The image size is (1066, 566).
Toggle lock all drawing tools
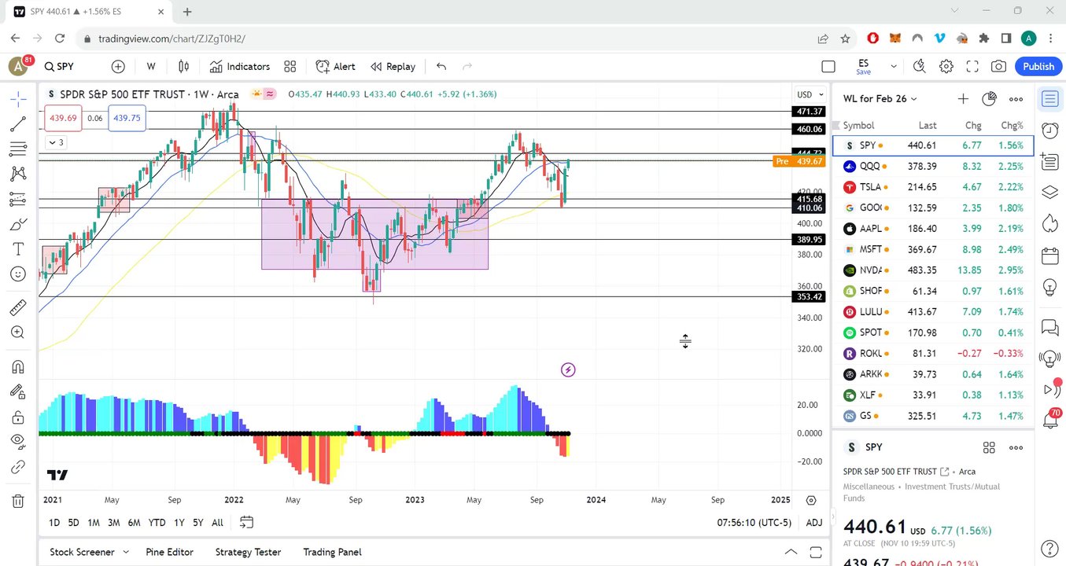pyautogui.click(x=18, y=417)
